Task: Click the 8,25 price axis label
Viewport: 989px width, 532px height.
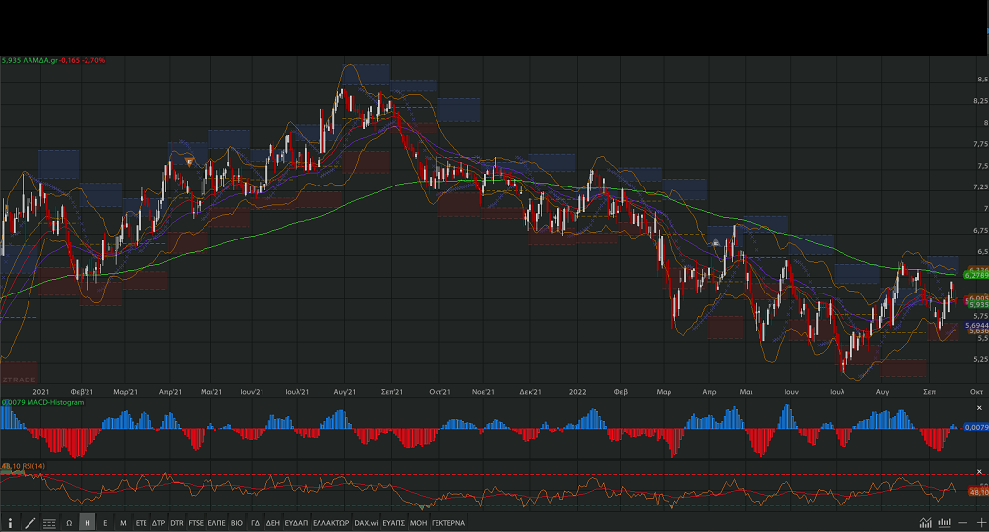Action: pyautogui.click(x=980, y=101)
